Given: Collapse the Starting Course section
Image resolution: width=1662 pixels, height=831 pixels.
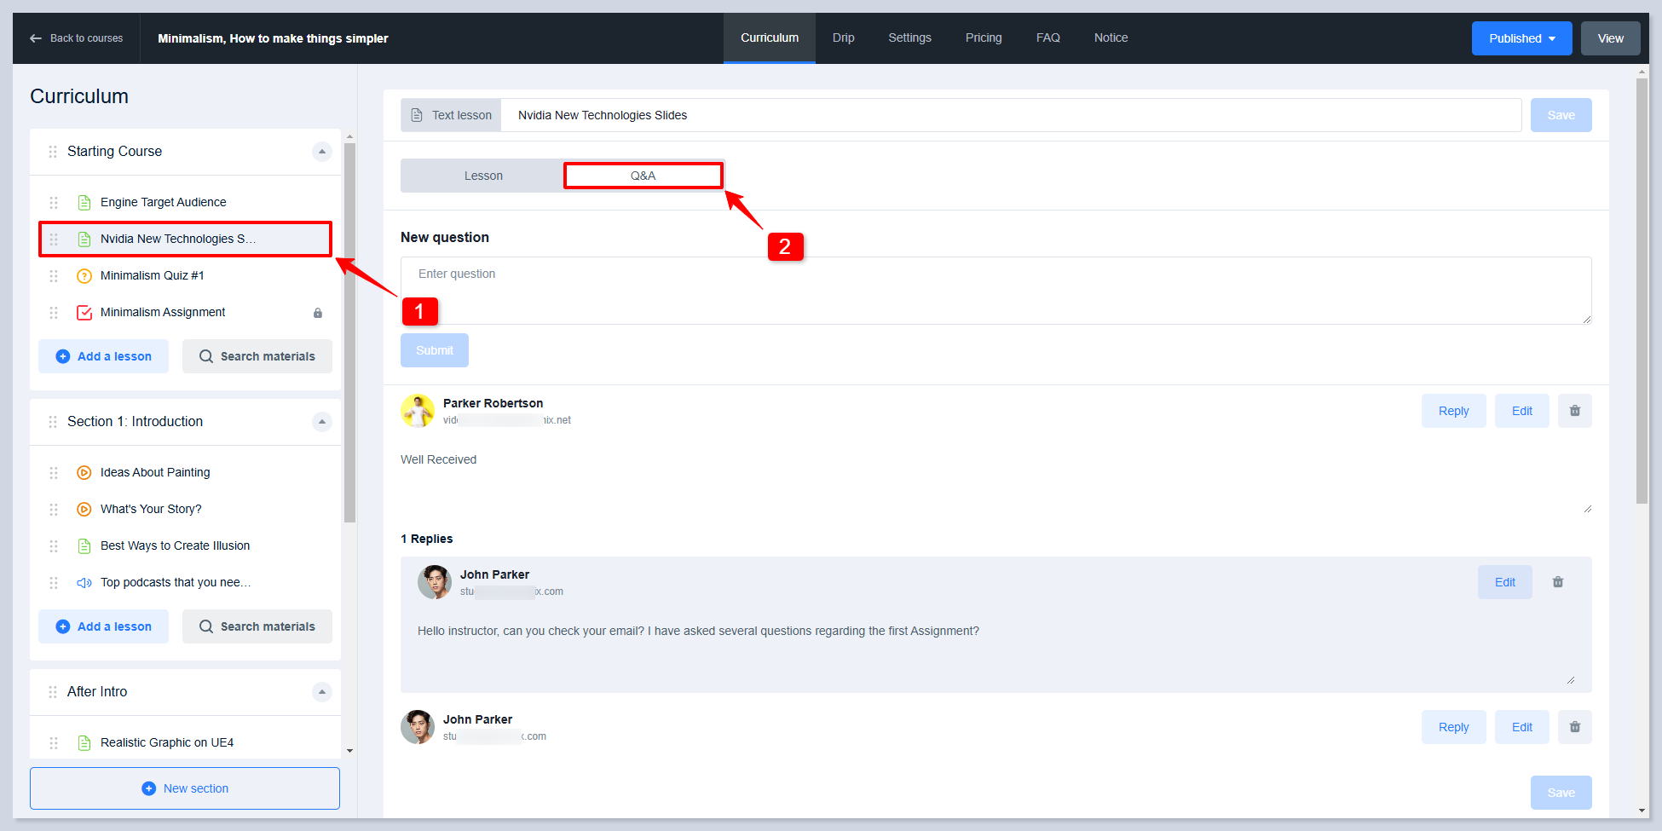Looking at the screenshot, I should (x=321, y=152).
